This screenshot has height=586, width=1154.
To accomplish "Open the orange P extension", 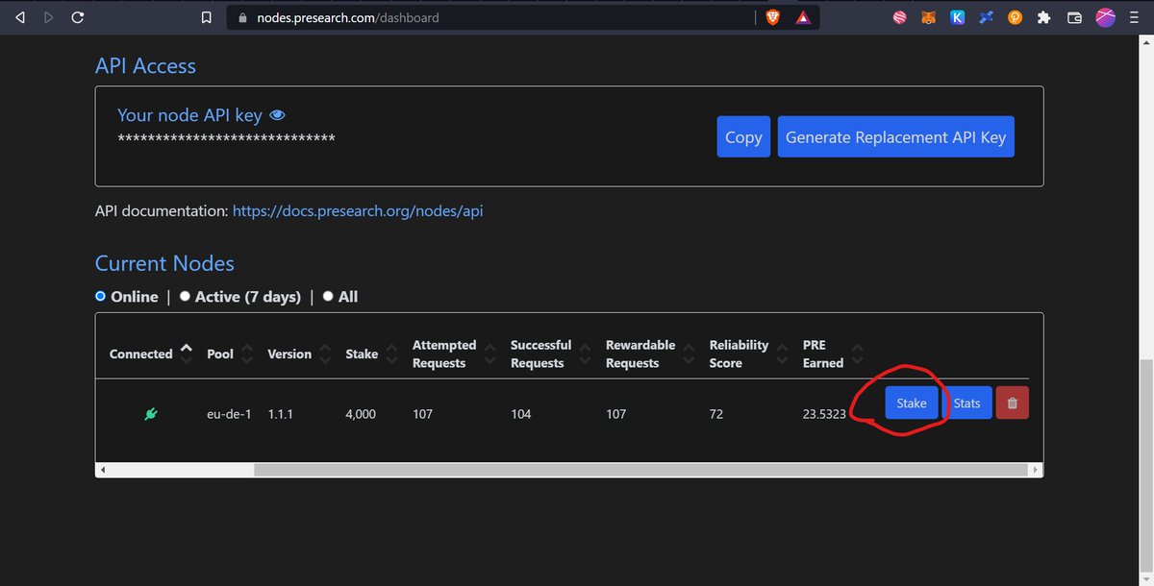I will click(x=1015, y=17).
